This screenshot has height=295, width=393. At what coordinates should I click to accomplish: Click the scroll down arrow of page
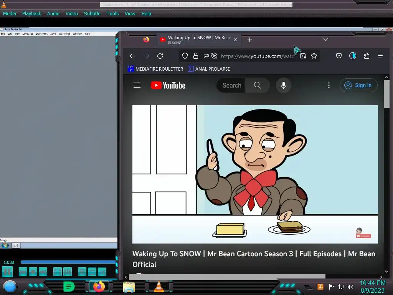point(387,272)
